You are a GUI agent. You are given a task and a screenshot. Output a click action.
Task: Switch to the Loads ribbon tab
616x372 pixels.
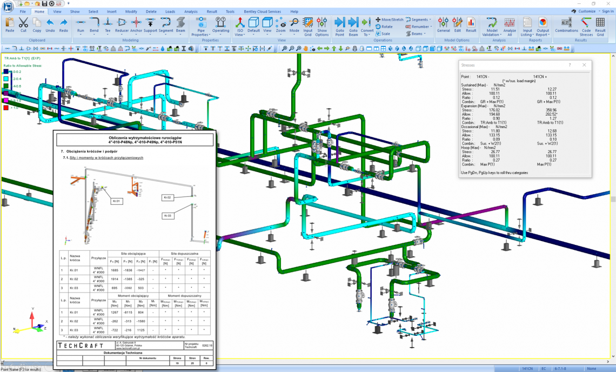tap(170, 11)
